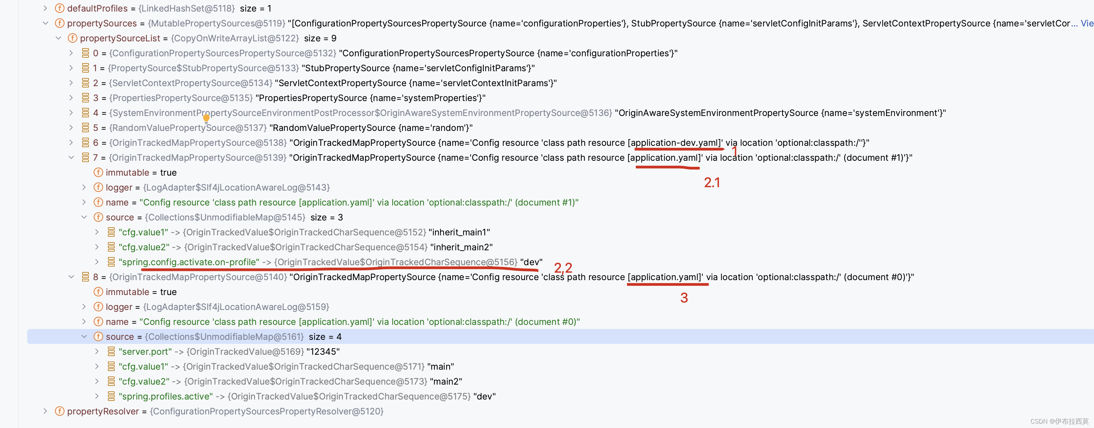The height and width of the screenshot is (428, 1094).
Task: Click the yellow lightbulb intention icon
Action: coord(206,118)
